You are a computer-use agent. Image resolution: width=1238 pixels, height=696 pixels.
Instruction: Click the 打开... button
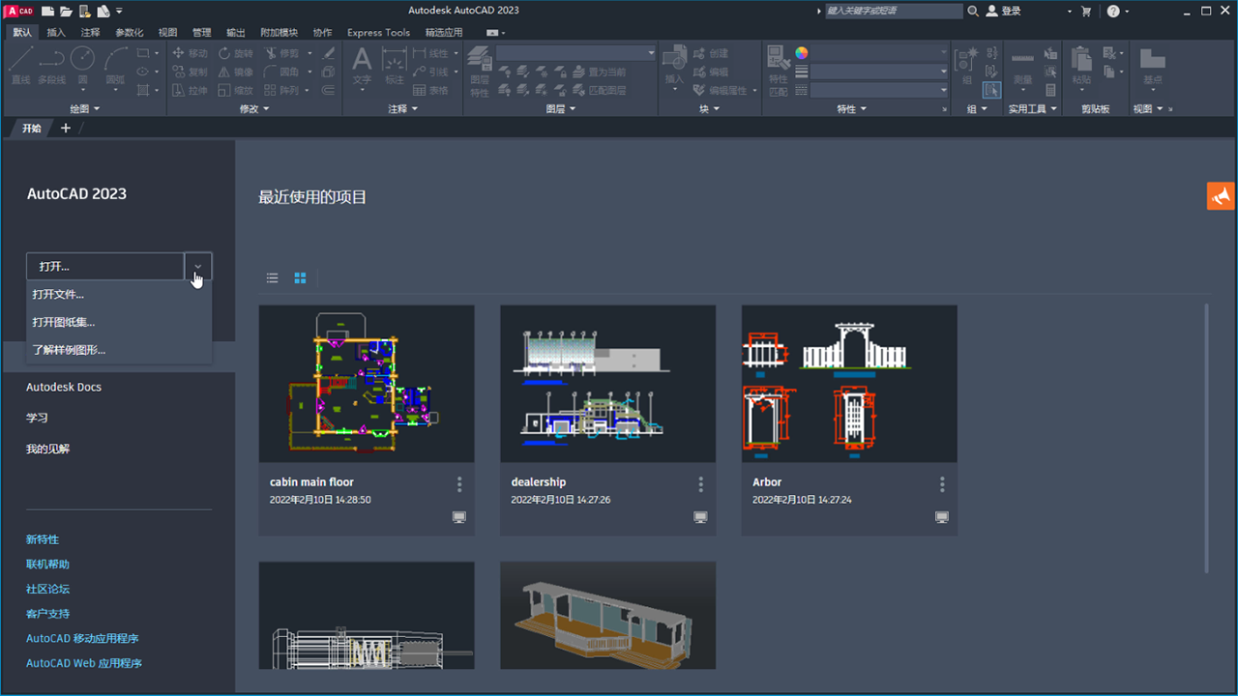pyautogui.click(x=105, y=266)
